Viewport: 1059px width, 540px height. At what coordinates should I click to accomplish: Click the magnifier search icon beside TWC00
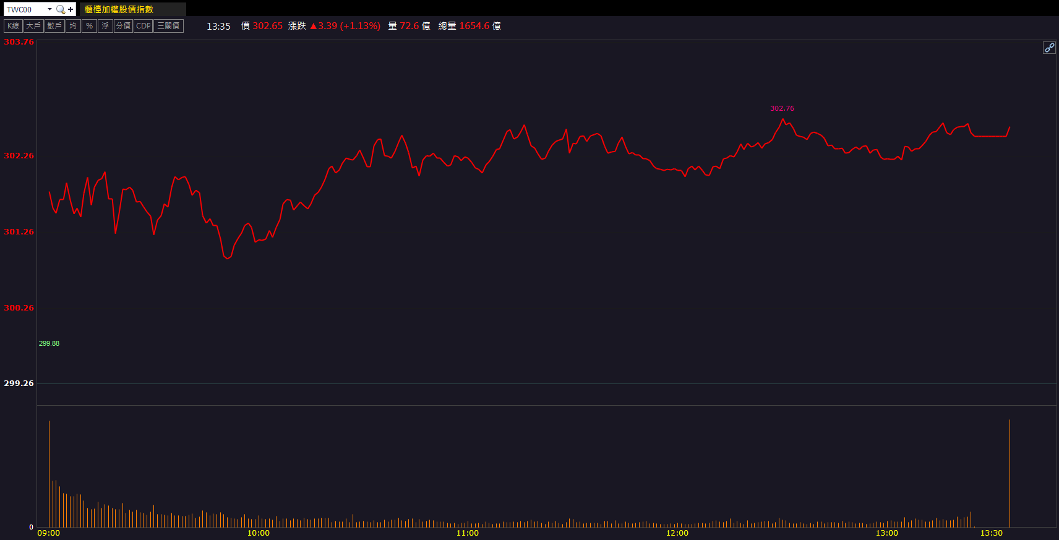(60, 9)
